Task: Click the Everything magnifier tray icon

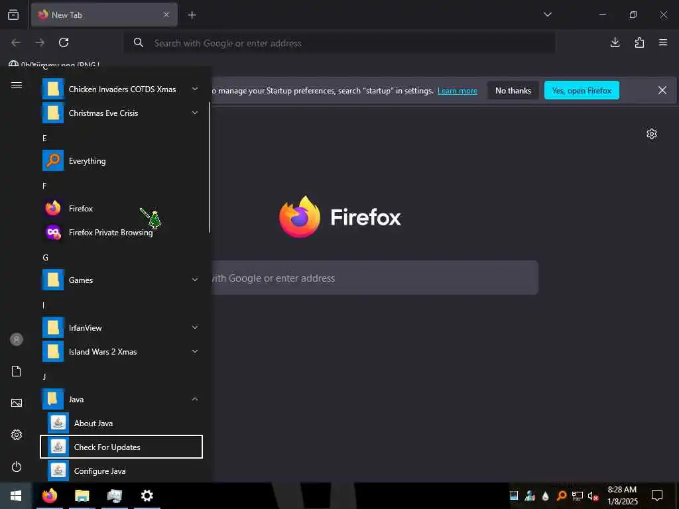Action: [x=562, y=496]
